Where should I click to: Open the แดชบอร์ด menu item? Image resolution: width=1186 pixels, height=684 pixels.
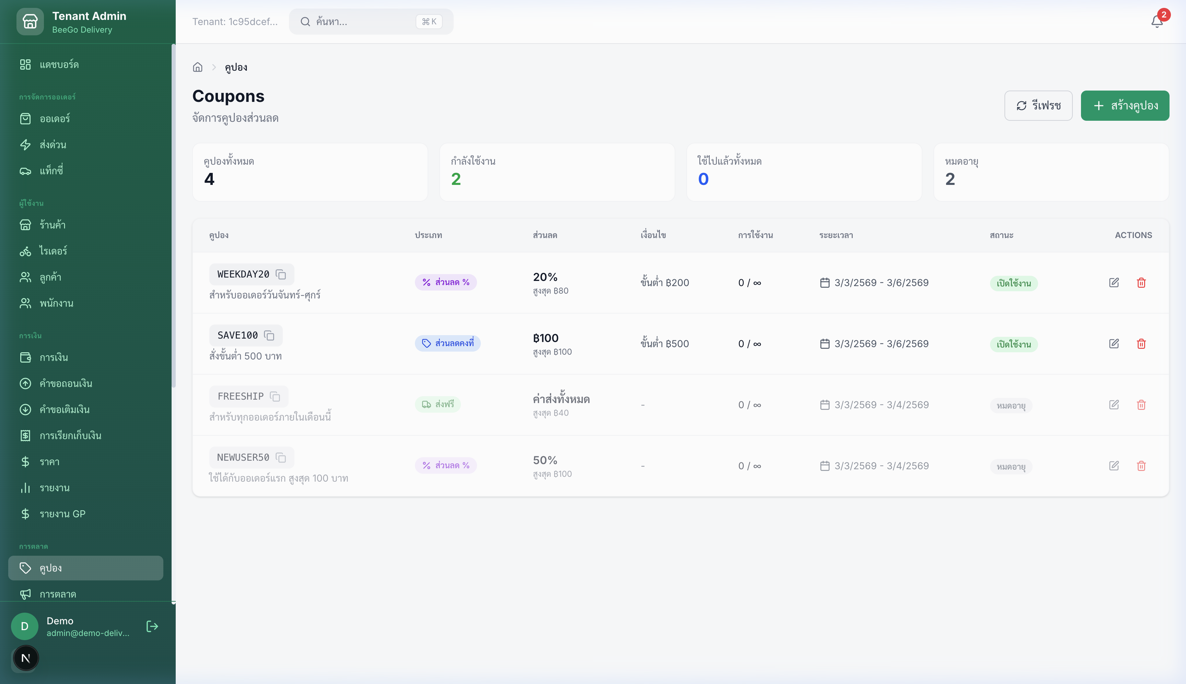[x=59, y=64]
